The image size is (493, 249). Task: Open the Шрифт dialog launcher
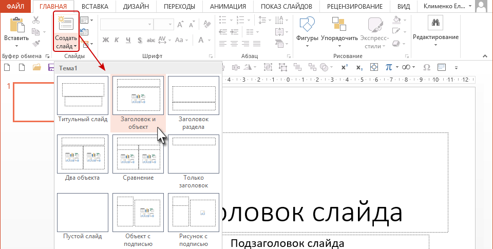pos(211,56)
